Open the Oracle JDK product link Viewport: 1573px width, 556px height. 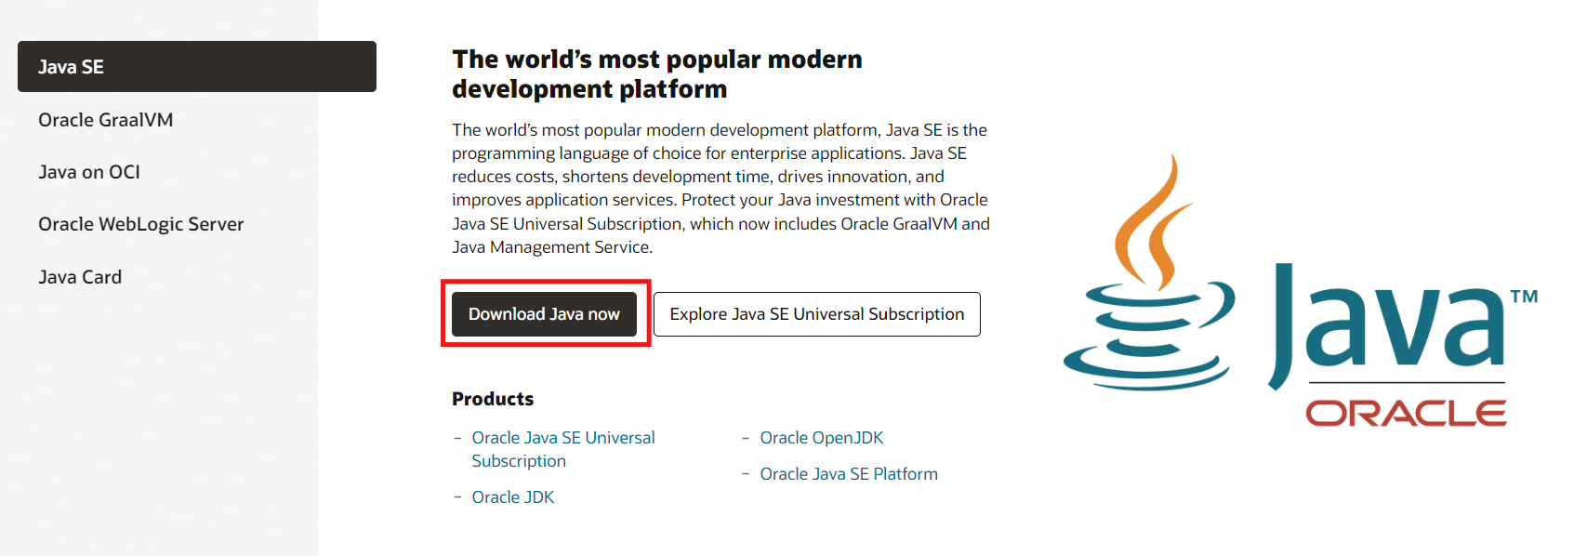513,497
